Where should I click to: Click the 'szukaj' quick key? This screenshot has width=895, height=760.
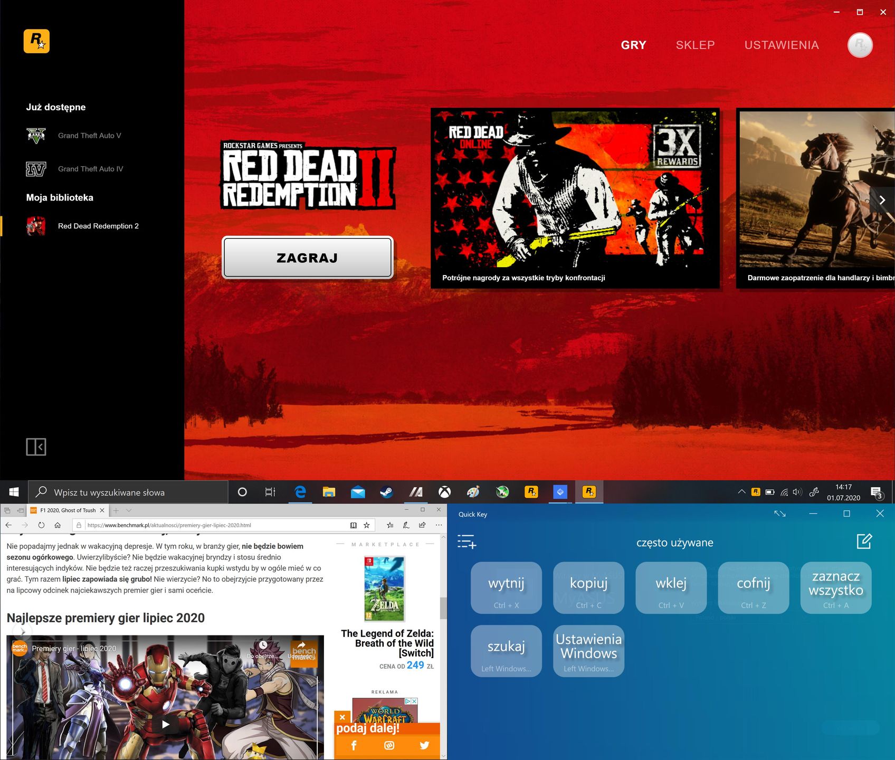point(506,651)
